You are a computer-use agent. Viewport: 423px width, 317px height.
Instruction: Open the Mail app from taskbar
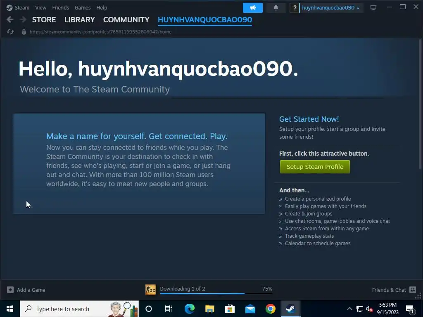pyautogui.click(x=250, y=309)
